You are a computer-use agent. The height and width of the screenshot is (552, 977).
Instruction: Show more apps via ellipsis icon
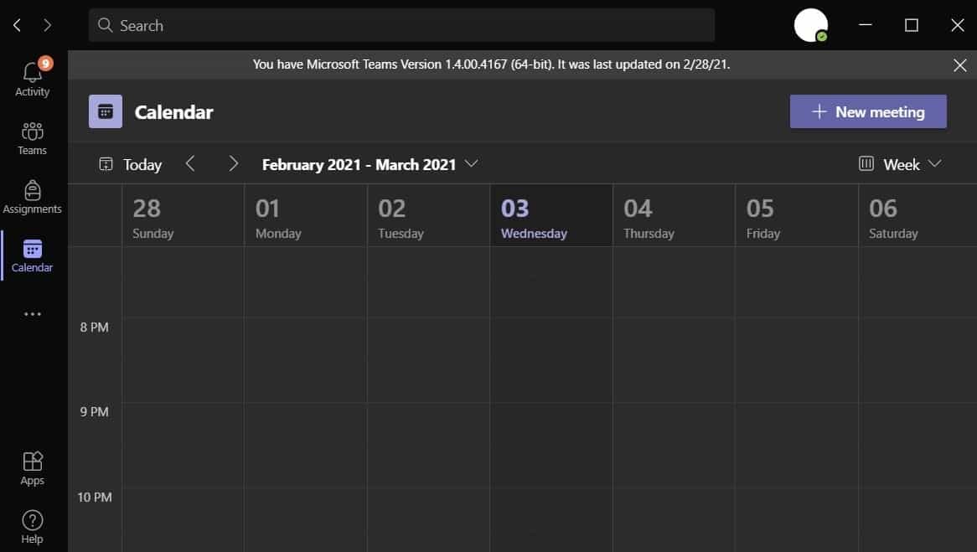pos(33,314)
